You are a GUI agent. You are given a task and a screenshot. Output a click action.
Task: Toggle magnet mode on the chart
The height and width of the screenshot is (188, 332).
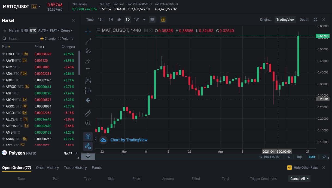[88, 136]
